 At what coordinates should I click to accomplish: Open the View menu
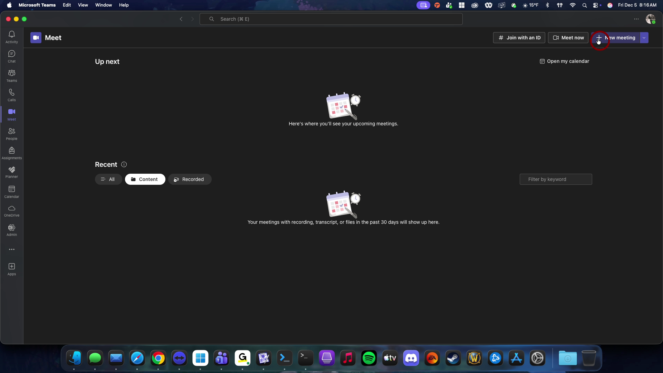click(83, 5)
